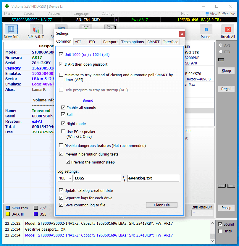239x246 pixels.
Task: Toggle Save common log to file
Action: (x=61, y=205)
